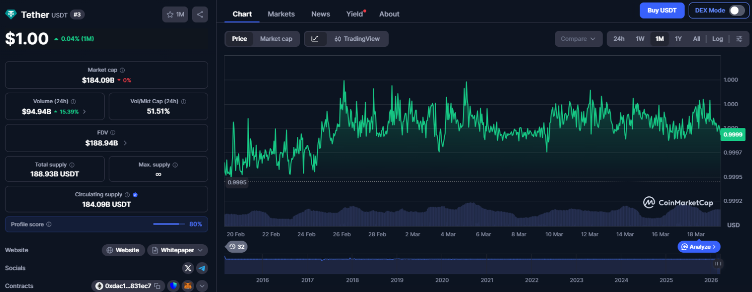Image resolution: width=752 pixels, height=292 pixels.
Task: Click the 0.04% (1M) price change
Action: pyautogui.click(x=74, y=39)
